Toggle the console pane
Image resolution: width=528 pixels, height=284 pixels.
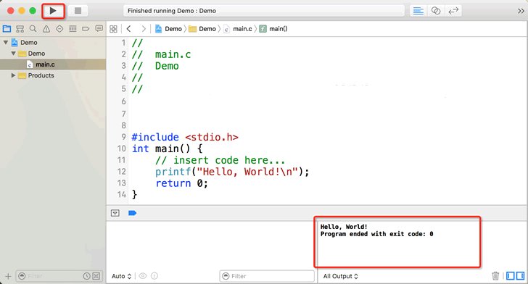point(520,276)
